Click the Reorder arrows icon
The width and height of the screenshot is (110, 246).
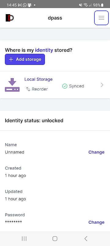(28, 89)
